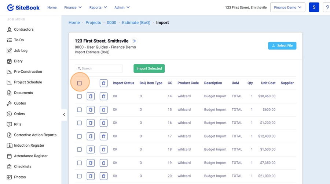330x184 pixels.
Task: Check the checkbox for cost code 16 row
Action: (79, 123)
